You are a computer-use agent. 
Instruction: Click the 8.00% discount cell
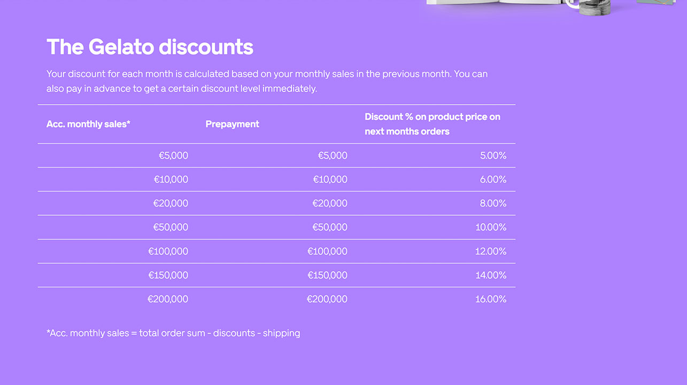[493, 203]
